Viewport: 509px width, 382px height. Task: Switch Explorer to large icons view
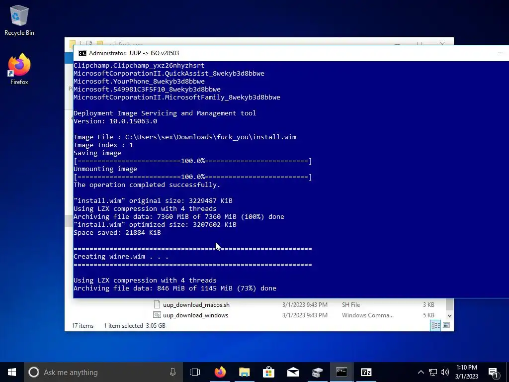[446, 325]
